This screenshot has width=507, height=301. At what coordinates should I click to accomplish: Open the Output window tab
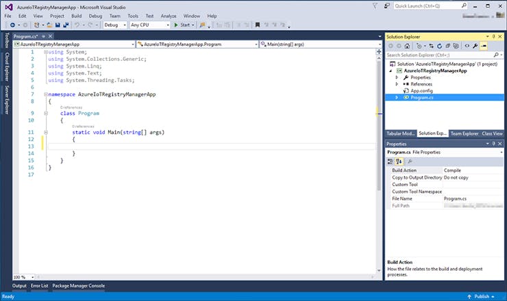[19, 286]
